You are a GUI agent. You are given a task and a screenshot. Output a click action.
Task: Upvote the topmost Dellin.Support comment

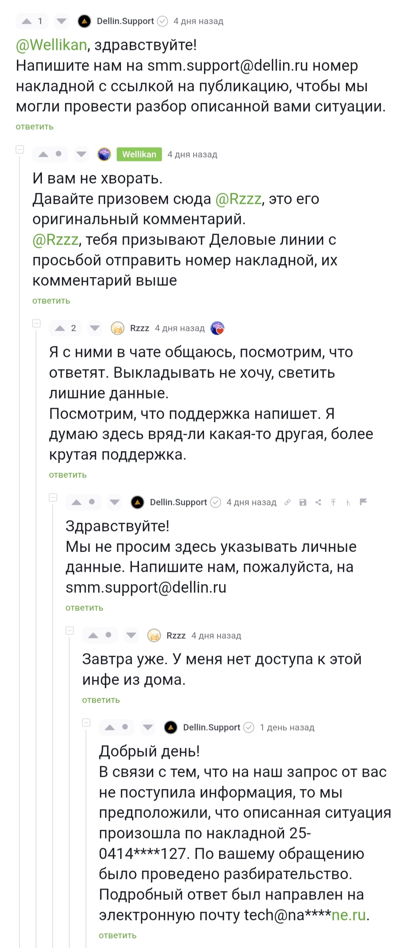pyautogui.click(x=26, y=21)
